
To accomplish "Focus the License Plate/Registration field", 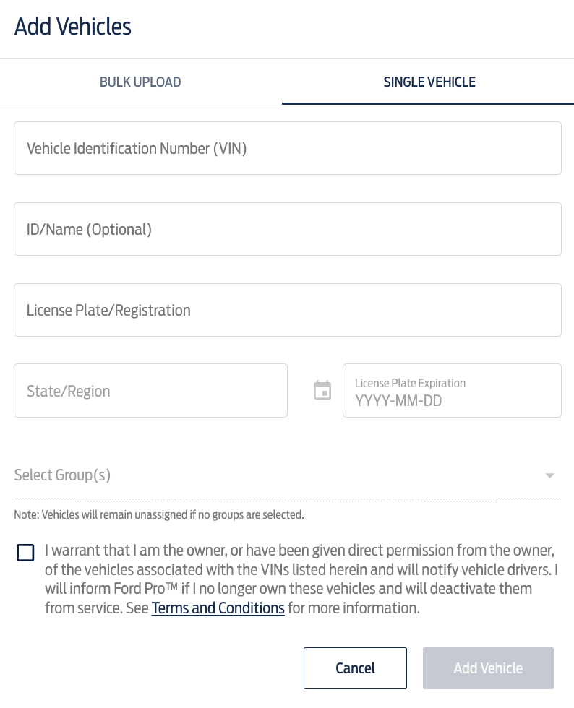I will pos(287,309).
